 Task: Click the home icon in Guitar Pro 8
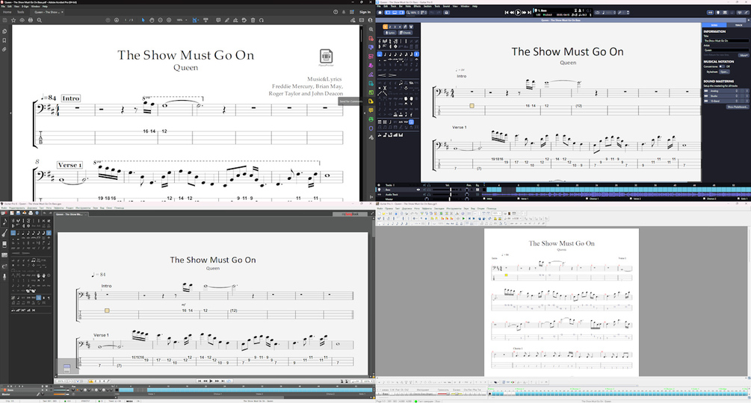(x=380, y=13)
